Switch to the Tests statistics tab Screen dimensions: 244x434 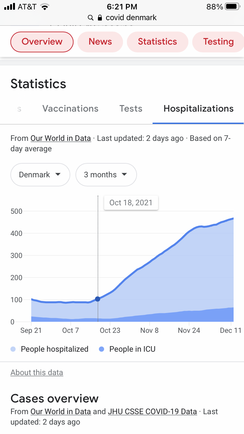tap(131, 109)
